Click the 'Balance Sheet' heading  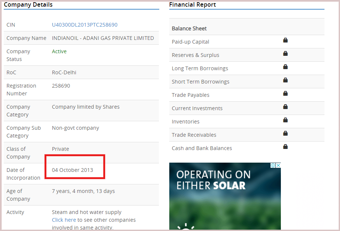[189, 28]
